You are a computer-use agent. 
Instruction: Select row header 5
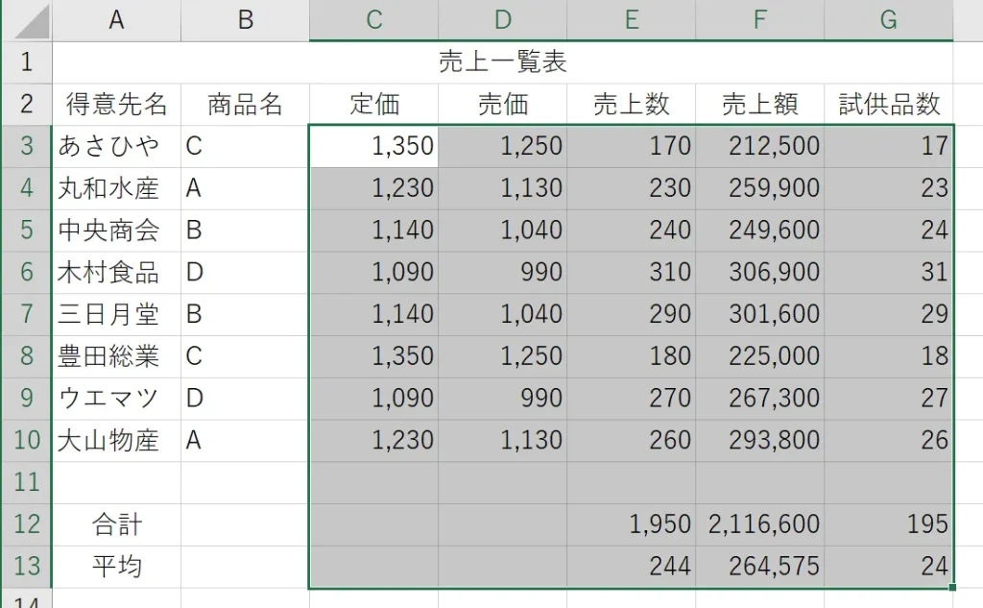tap(27, 231)
